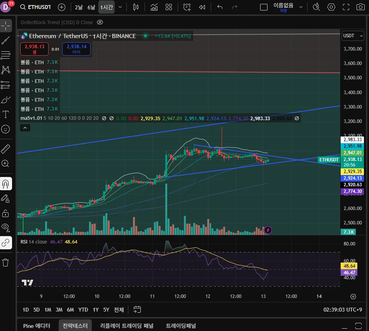Expand the interval dropdown arrow

[120, 7]
